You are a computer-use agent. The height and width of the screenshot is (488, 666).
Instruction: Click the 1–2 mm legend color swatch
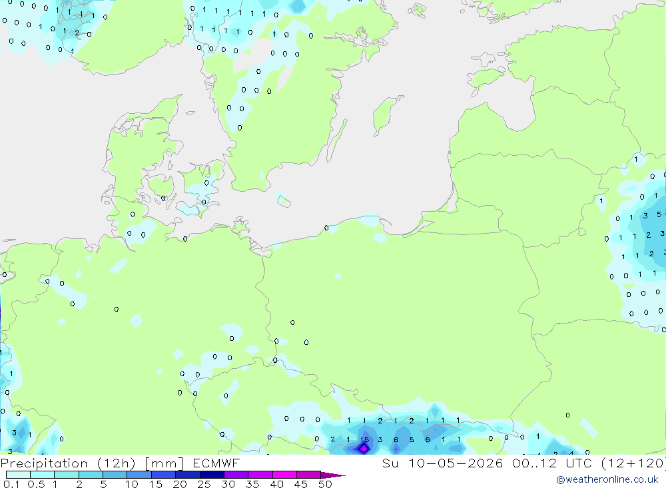click(x=67, y=475)
